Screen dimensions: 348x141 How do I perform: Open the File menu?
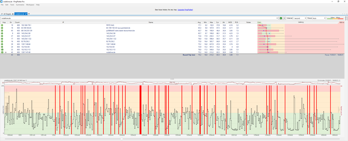tap(2, 5)
